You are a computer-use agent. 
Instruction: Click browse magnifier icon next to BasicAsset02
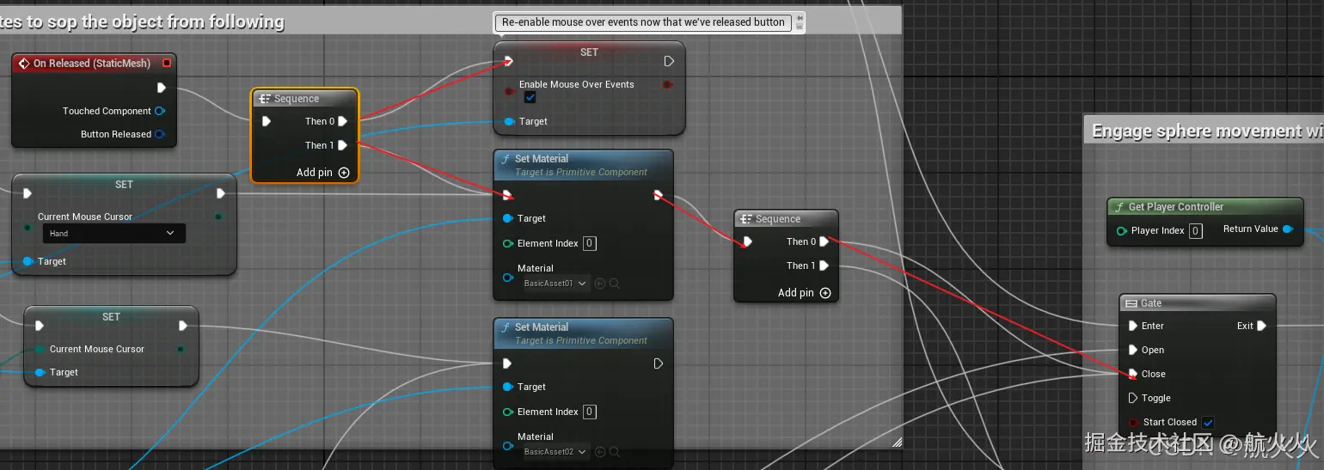[615, 451]
